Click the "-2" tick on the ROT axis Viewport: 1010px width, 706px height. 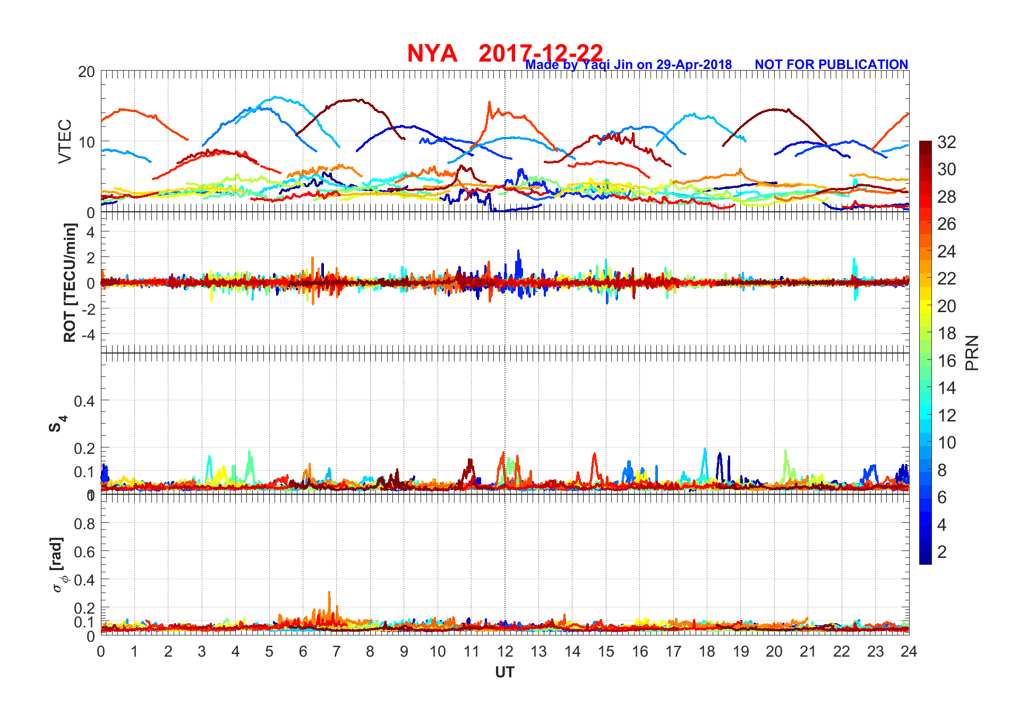coord(88,309)
